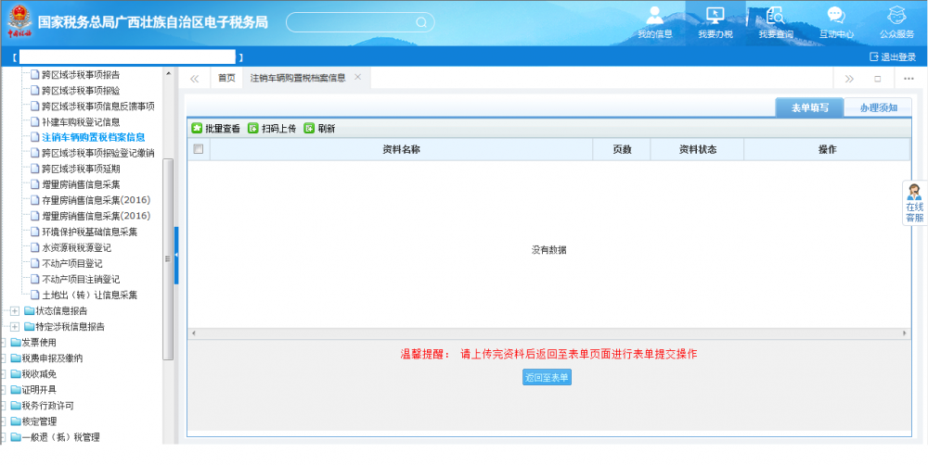Click 扫码上传 scan upload button
This screenshot has height=465, width=928.
pos(272,129)
